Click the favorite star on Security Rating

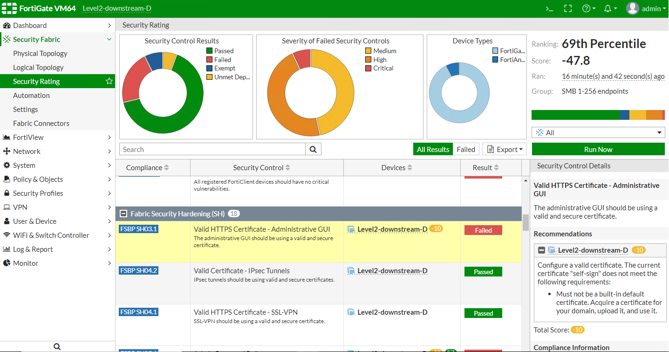109,82
